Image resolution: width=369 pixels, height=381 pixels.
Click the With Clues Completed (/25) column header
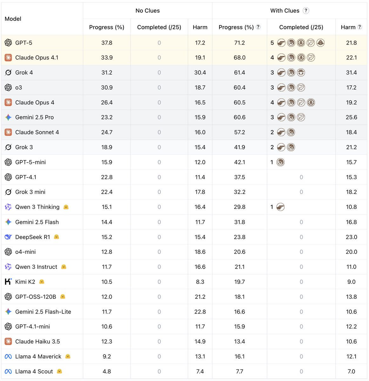[x=301, y=27]
